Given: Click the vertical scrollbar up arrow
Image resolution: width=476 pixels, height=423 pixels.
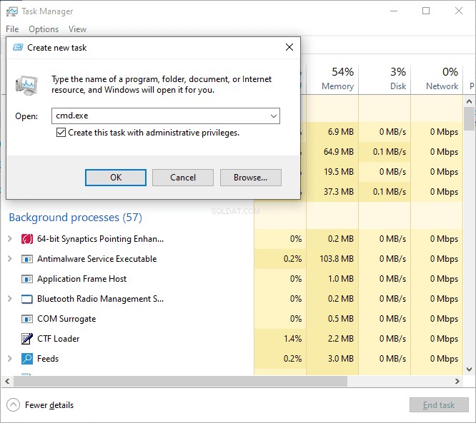Looking at the screenshot, I should click(469, 101).
